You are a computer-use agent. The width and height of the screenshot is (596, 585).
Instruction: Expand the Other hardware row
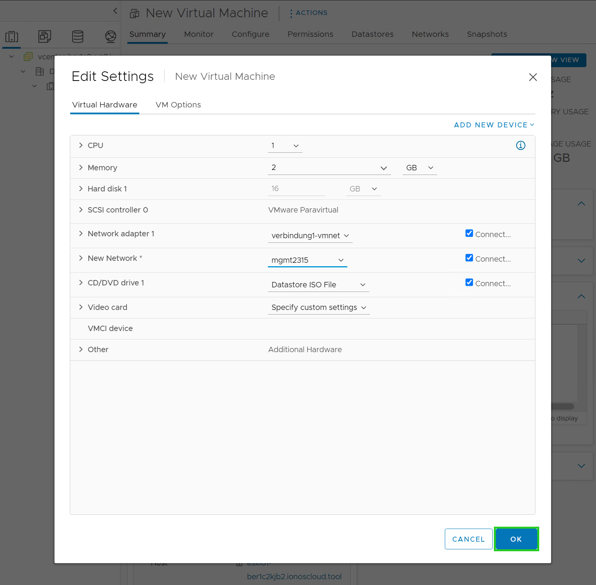tap(81, 349)
